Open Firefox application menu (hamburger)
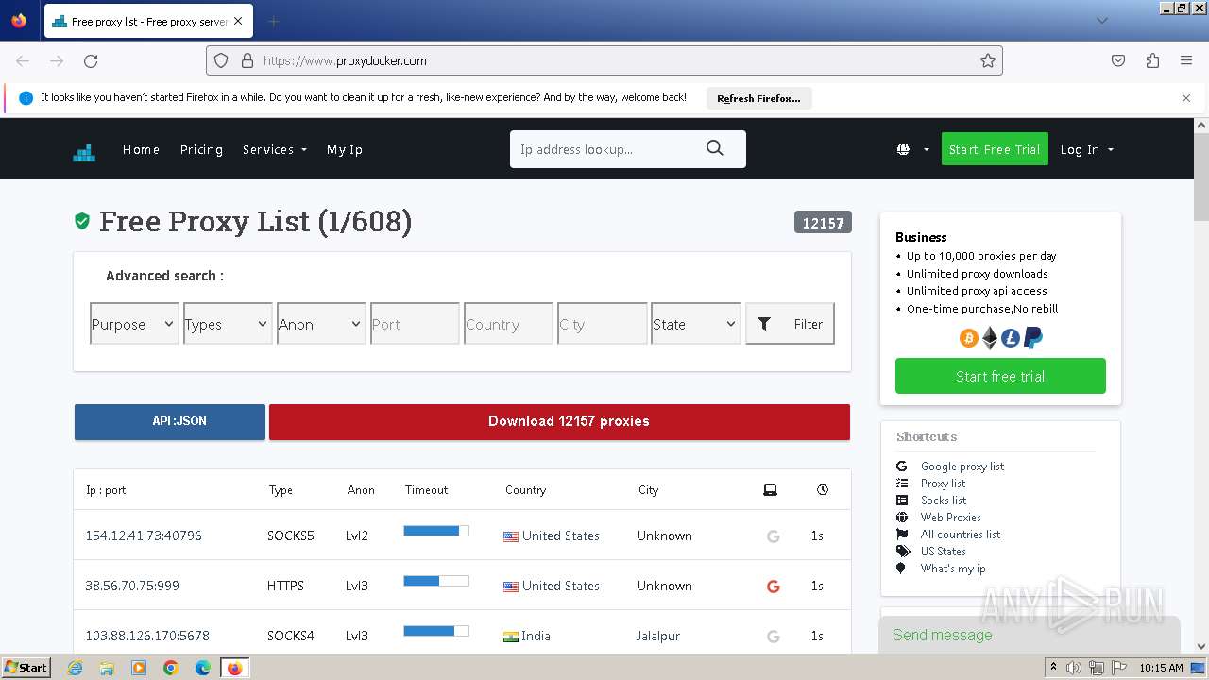Viewport: 1209px width, 680px height. coord(1186,60)
